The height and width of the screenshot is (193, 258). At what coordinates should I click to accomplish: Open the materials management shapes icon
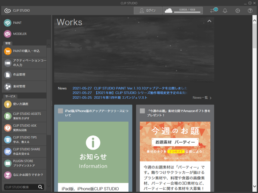[8, 86]
